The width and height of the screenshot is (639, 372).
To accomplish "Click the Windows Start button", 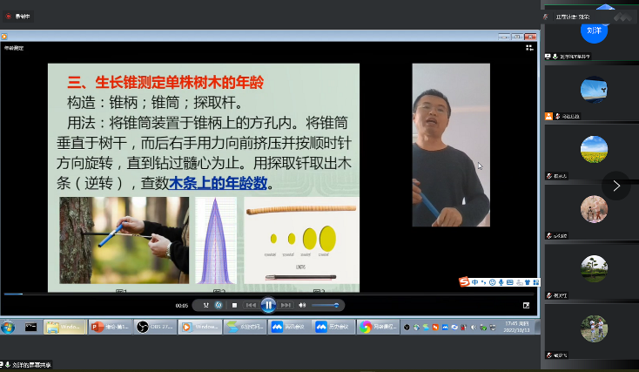I will [9, 327].
